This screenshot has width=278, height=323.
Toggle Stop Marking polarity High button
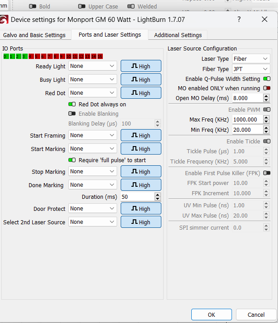pyautogui.click(x=141, y=172)
